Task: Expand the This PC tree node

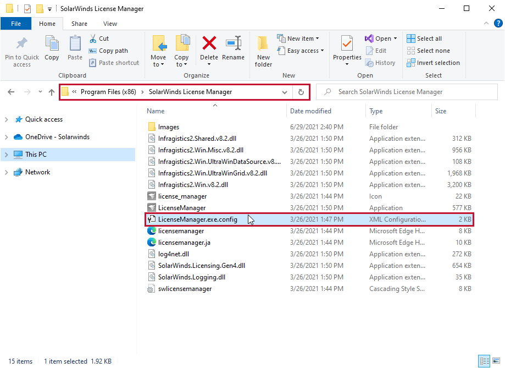Action: coord(7,155)
